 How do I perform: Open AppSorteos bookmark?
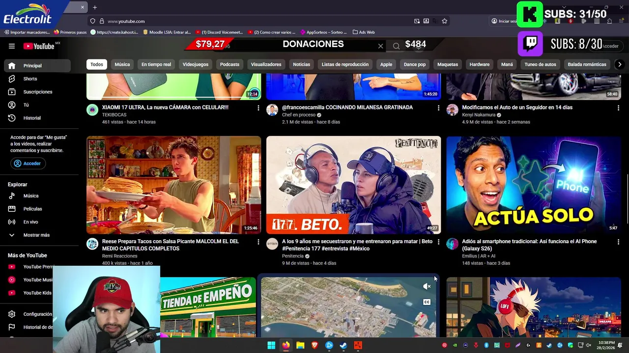[323, 32]
